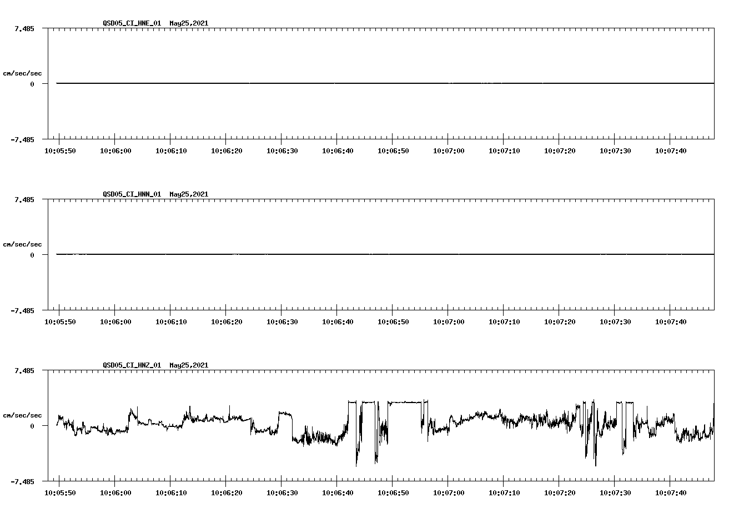Click the flat HNE waveform trace
This screenshot has height=513, width=754.
333,83
